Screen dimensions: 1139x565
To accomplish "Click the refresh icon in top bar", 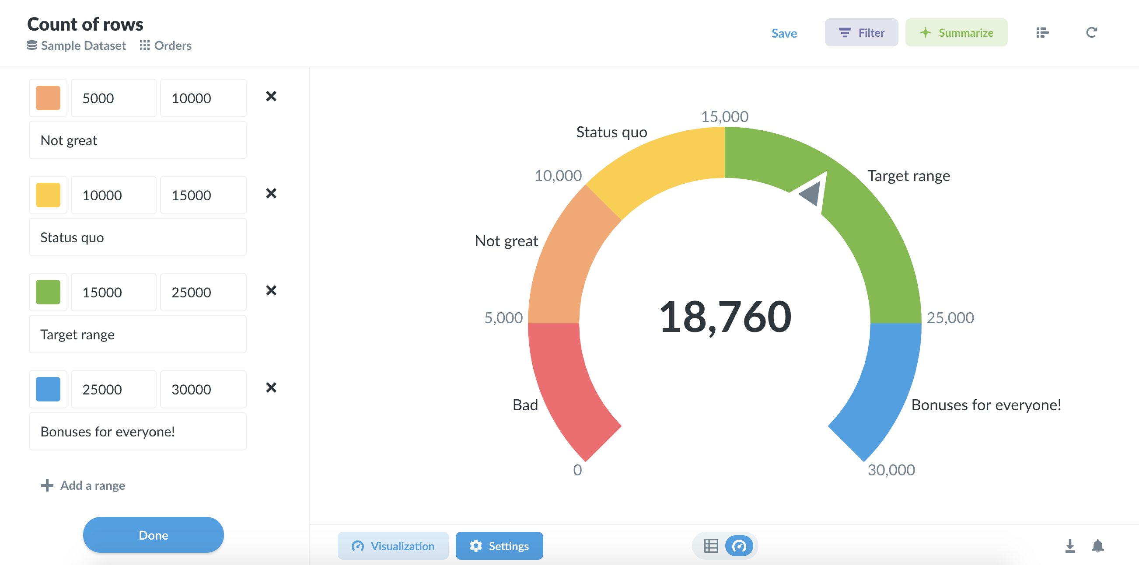I will pyautogui.click(x=1091, y=33).
